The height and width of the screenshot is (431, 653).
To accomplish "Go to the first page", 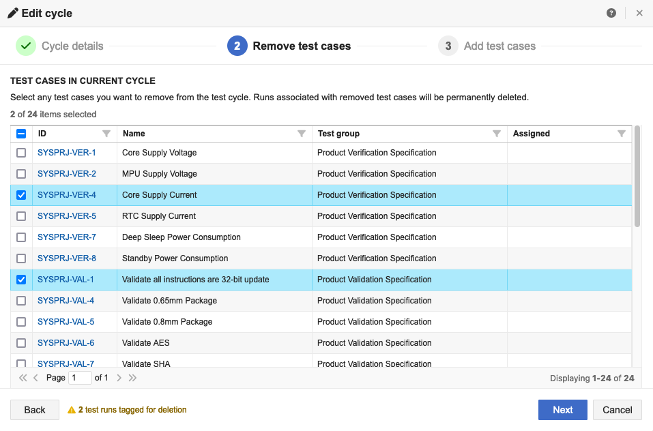I will [x=23, y=378].
